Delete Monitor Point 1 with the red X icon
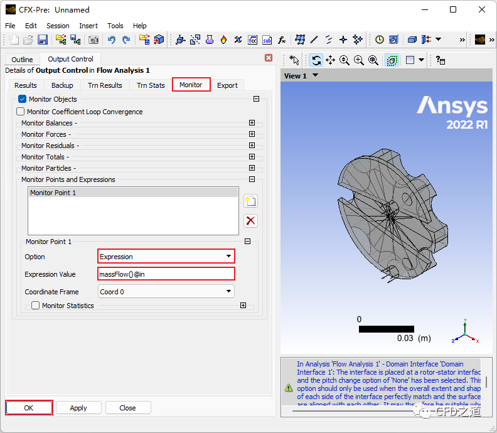Image resolution: width=497 pixels, height=433 pixels. 250,221
